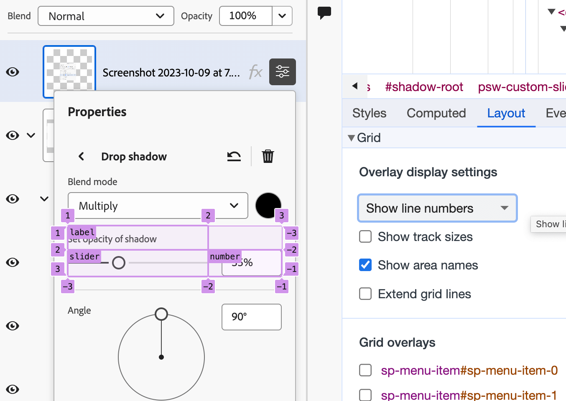Switch to the Computed tab
566x401 pixels.
point(436,113)
